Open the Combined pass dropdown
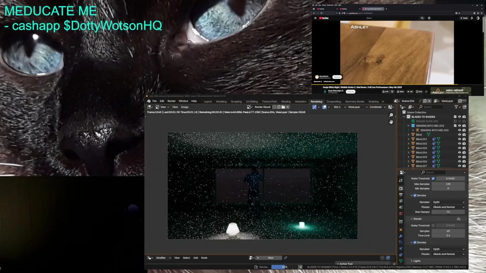Viewport: 486px width, 273px height. [379, 107]
